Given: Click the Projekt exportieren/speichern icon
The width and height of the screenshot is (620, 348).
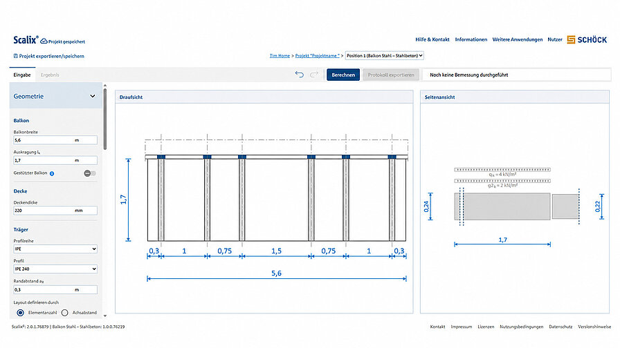Looking at the screenshot, I should (x=16, y=56).
